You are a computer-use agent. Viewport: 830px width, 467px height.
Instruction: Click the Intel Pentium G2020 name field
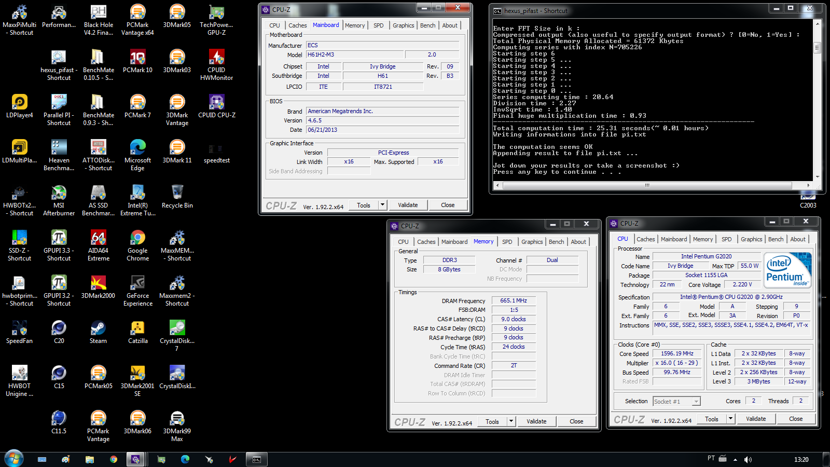click(706, 256)
